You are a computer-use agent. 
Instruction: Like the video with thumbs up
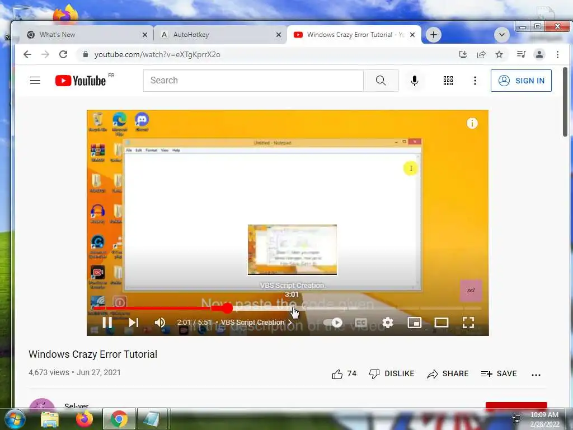click(344, 373)
